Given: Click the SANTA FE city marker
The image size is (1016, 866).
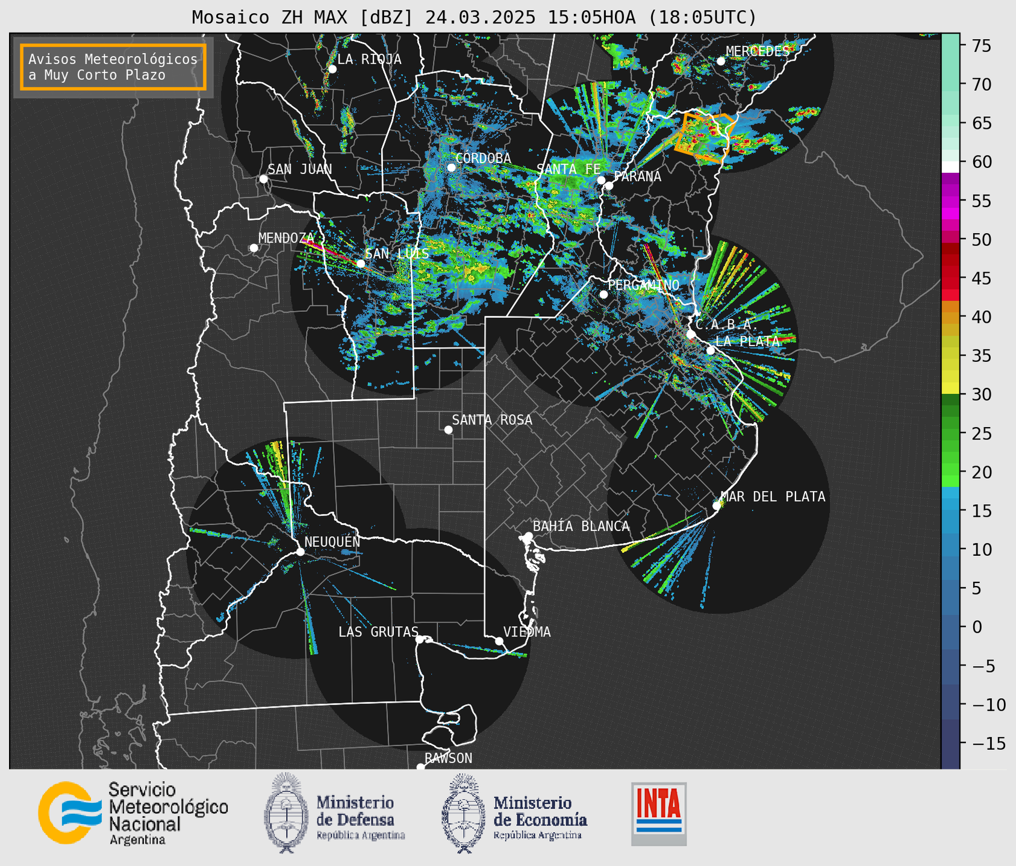Looking at the screenshot, I should pyautogui.click(x=600, y=180).
